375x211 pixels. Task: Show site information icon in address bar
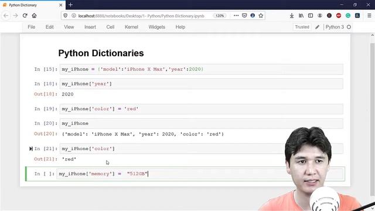[x=74, y=16]
